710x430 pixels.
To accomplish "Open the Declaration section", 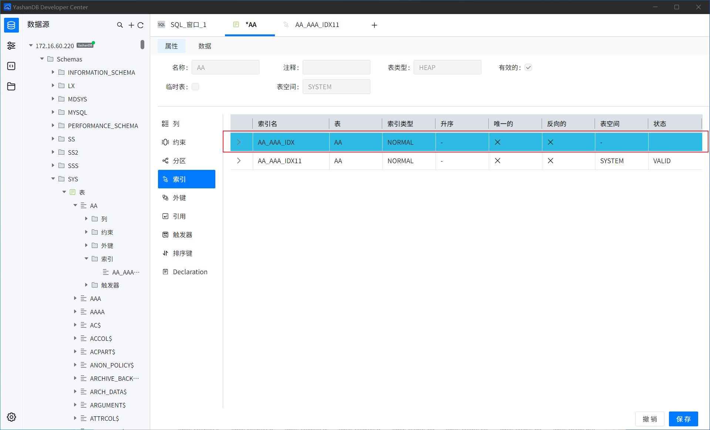I will [190, 272].
